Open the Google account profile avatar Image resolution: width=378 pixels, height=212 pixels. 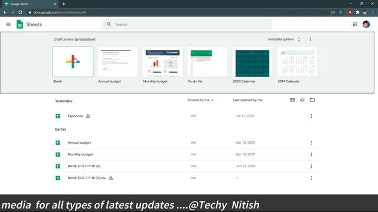click(x=366, y=24)
